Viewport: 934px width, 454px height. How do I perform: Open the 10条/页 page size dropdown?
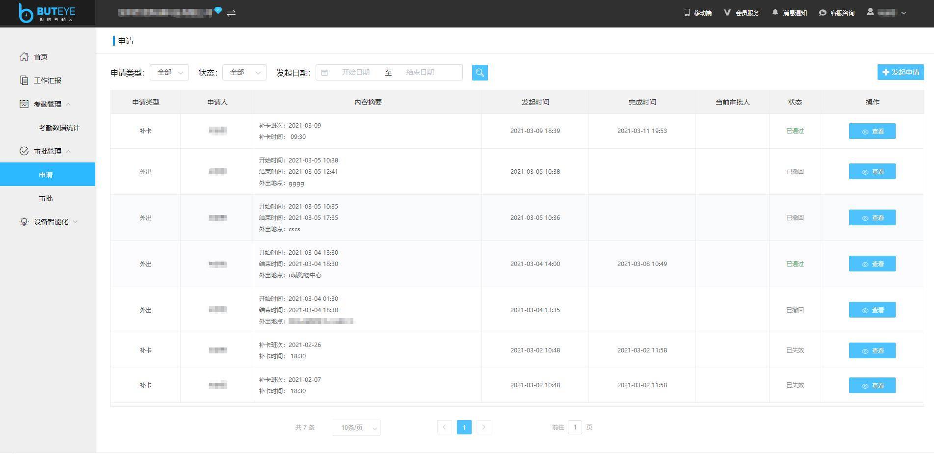356,427
